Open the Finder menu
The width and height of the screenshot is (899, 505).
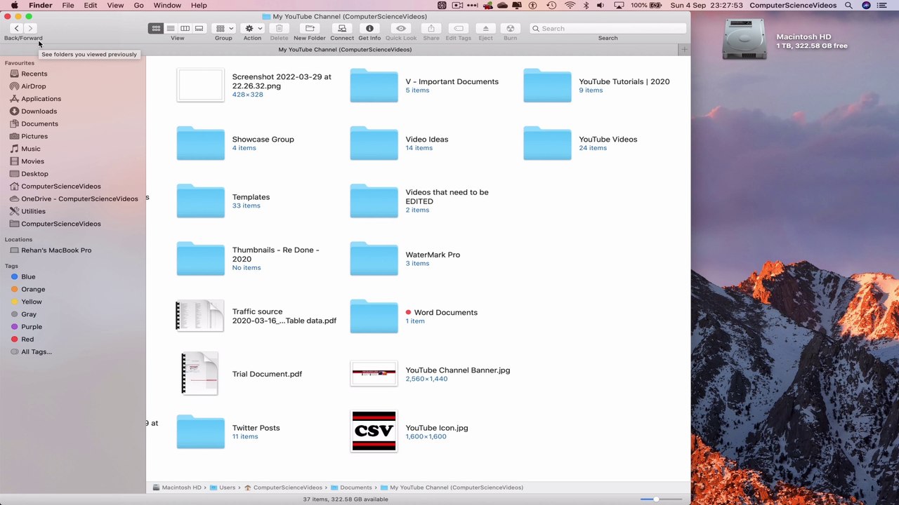pos(40,6)
